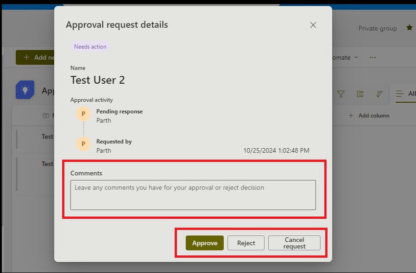Click the Needs action status badge
The width and height of the screenshot is (416, 273).
pos(90,46)
